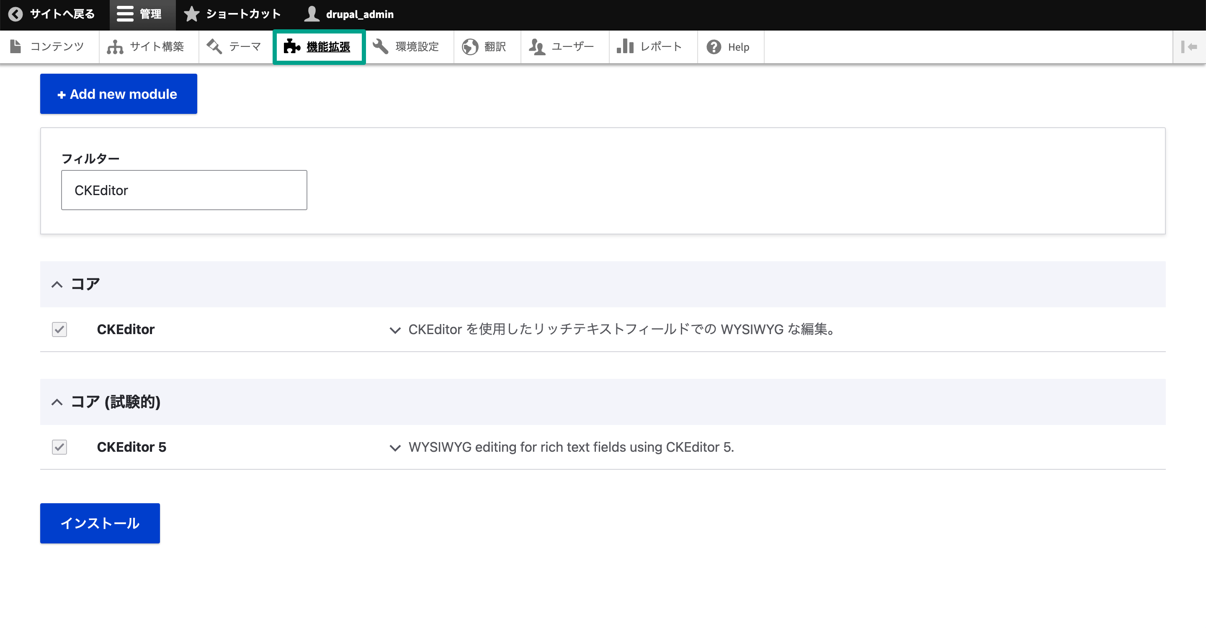This screenshot has height=628, width=1206.
Task: Open the テーマ menu label
Action: (245, 47)
